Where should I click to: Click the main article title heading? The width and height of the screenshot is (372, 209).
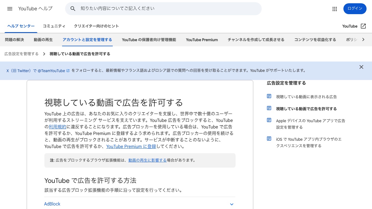(114, 103)
